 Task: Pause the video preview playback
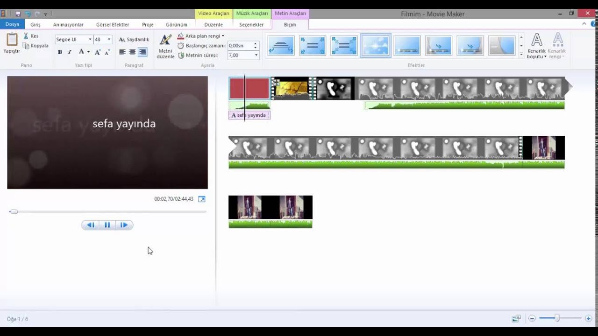tap(107, 225)
